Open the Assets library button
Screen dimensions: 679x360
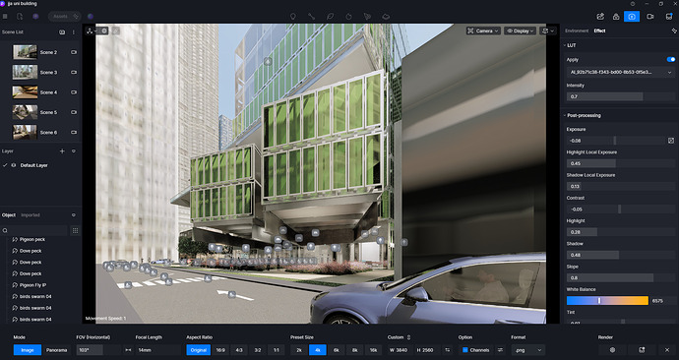(x=65, y=17)
